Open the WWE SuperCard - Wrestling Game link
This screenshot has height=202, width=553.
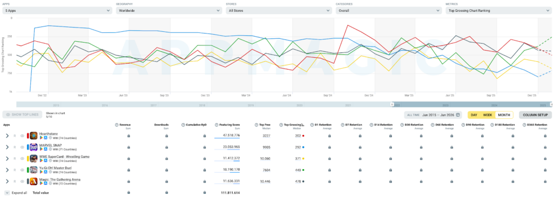point(65,157)
